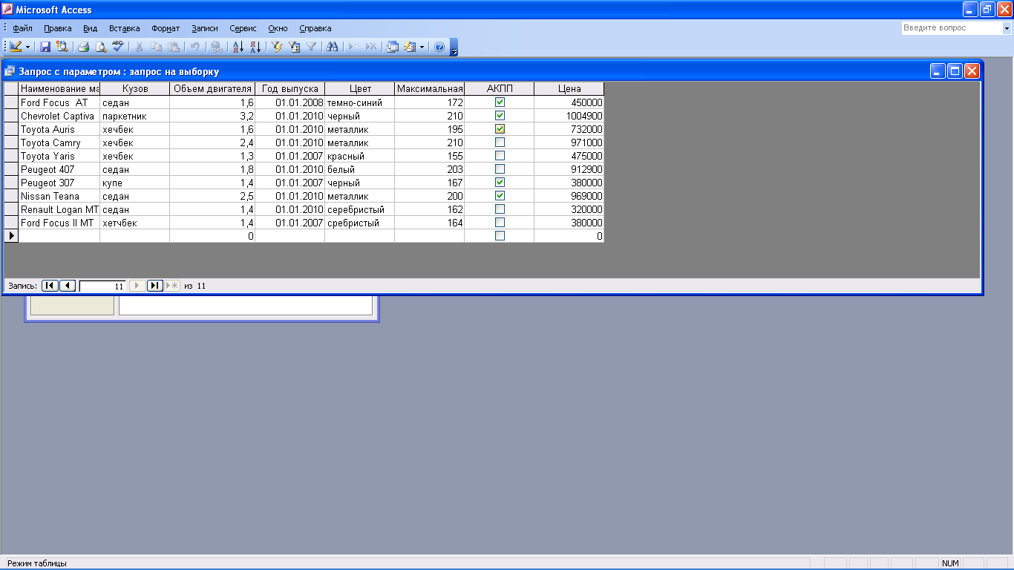This screenshot has width=1014, height=570.
Task: Open the View mode dropdown arrow
Action: [28, 47]
